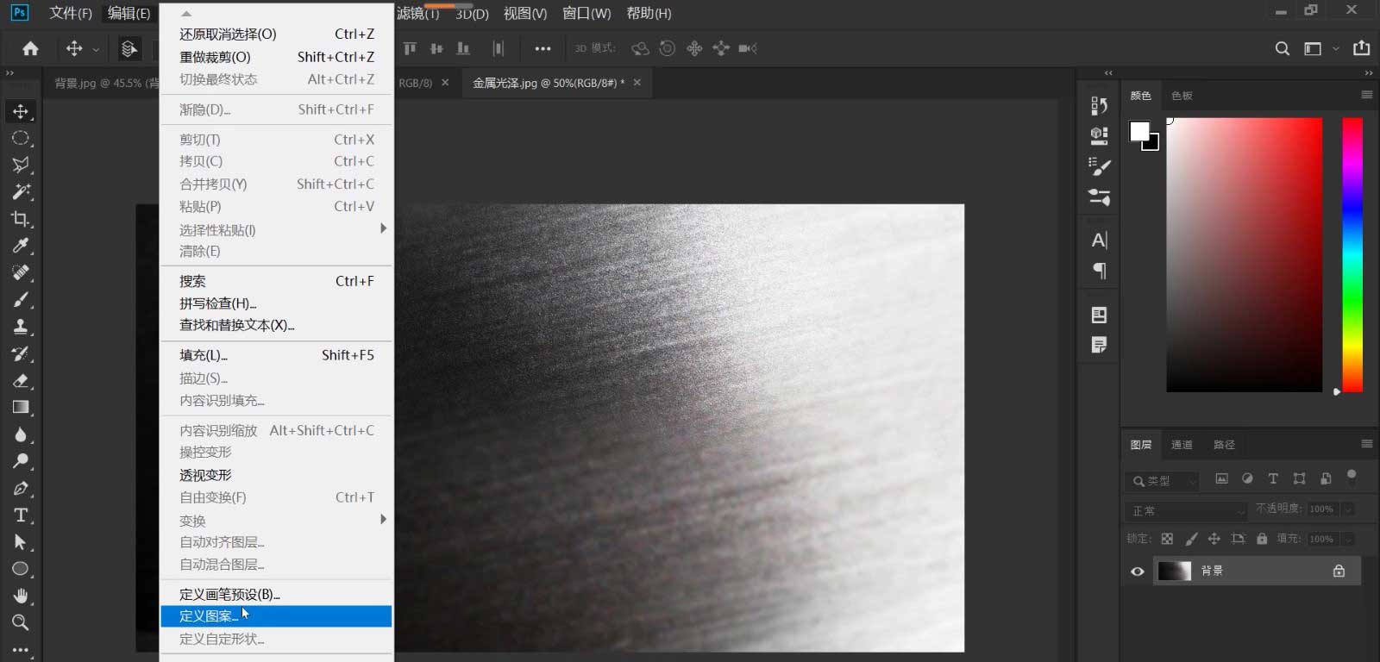
Task: Toggle visibility eye of 背景 layer
Action: click(1138, 571)
